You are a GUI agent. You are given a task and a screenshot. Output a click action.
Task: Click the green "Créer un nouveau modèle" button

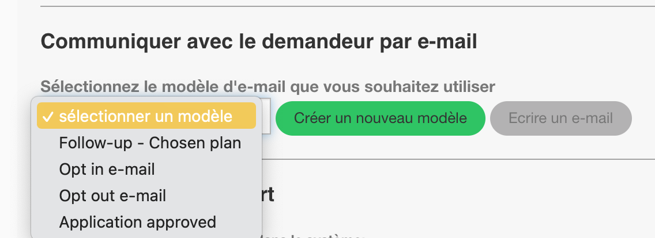pos(380,118)
